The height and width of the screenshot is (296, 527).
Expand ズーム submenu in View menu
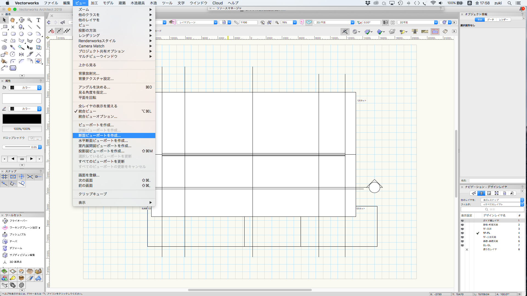coord(114,10)
